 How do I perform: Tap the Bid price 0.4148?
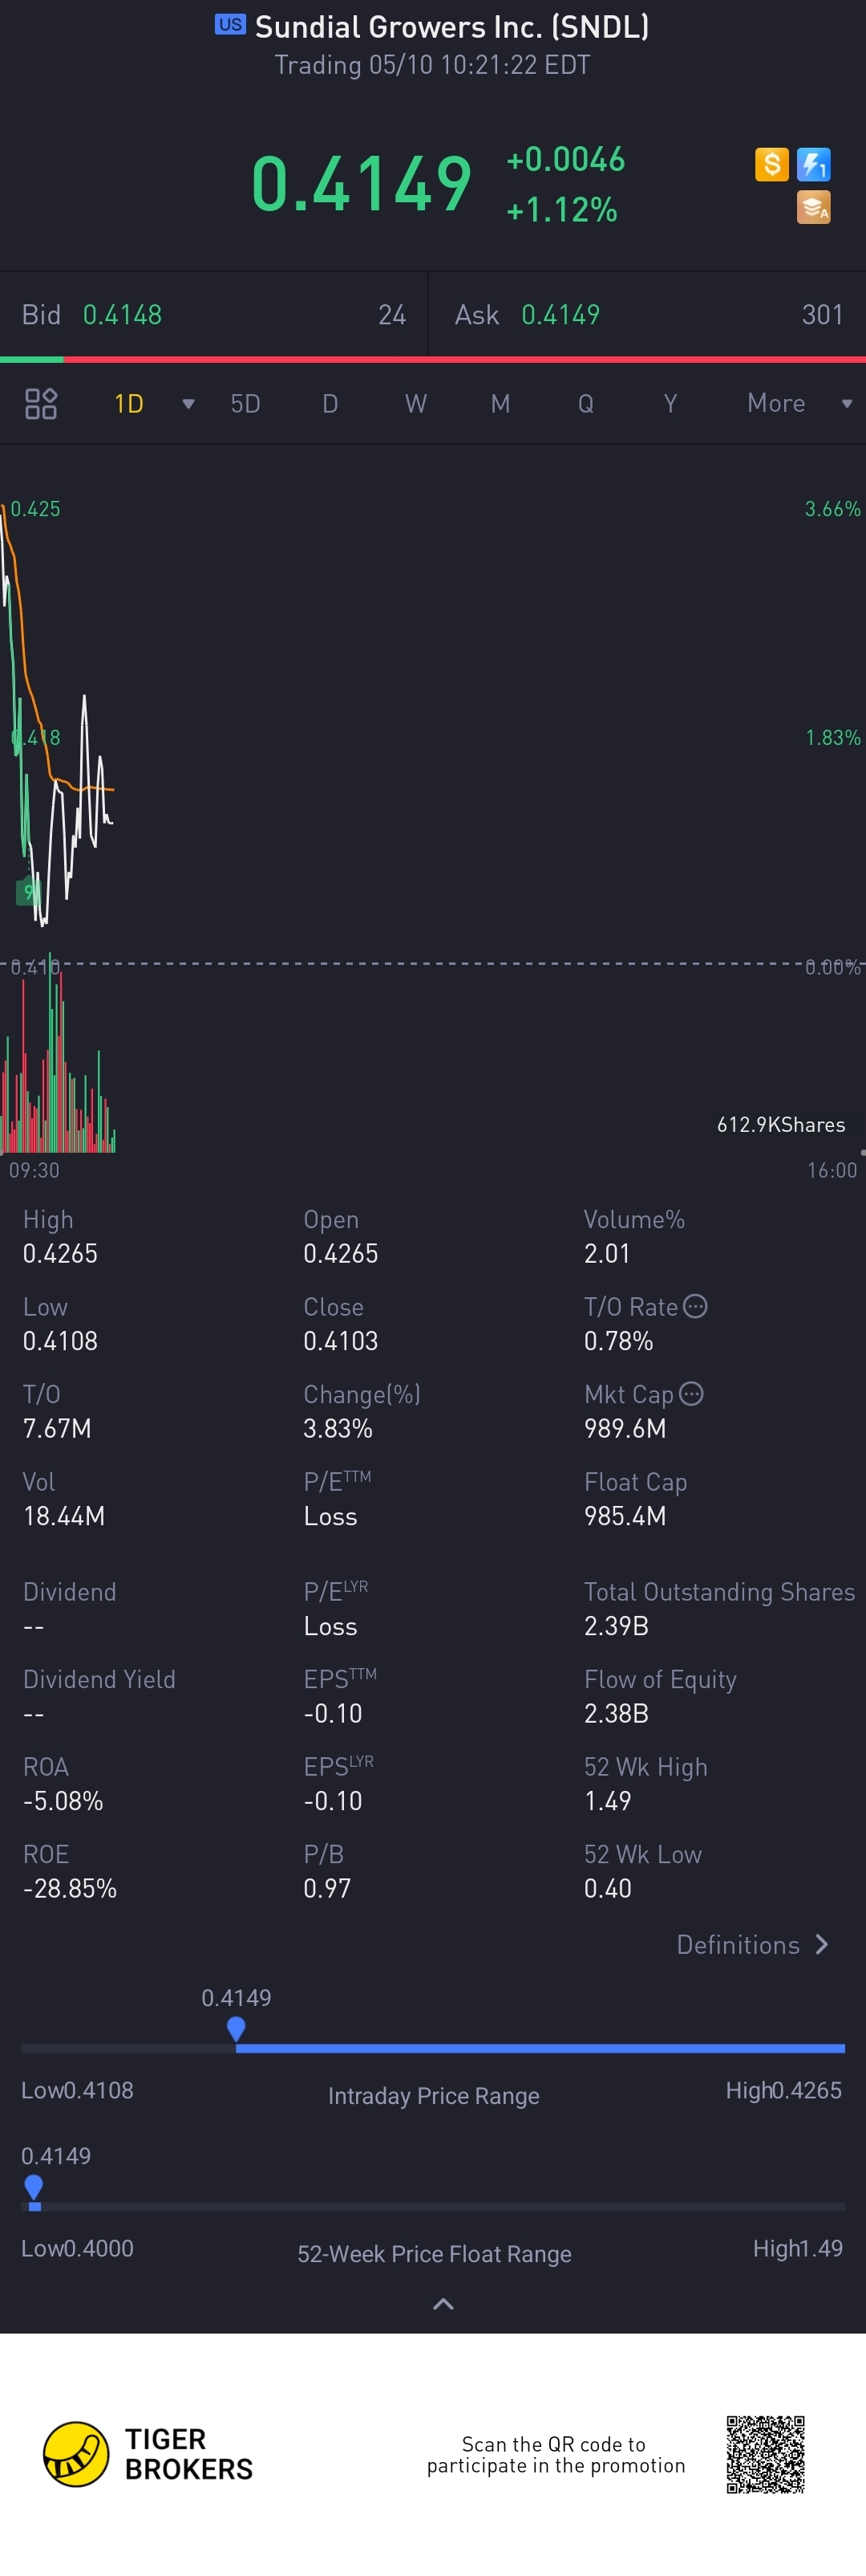click(x=122, y=315)
